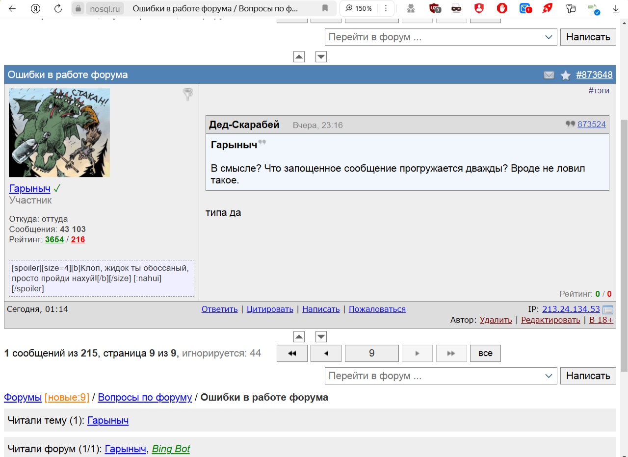
Task: Click 'Цитировать' to quote the post
Action: tap(270, 309)
